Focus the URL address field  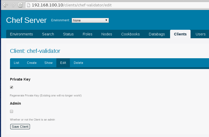coord(117,5)
